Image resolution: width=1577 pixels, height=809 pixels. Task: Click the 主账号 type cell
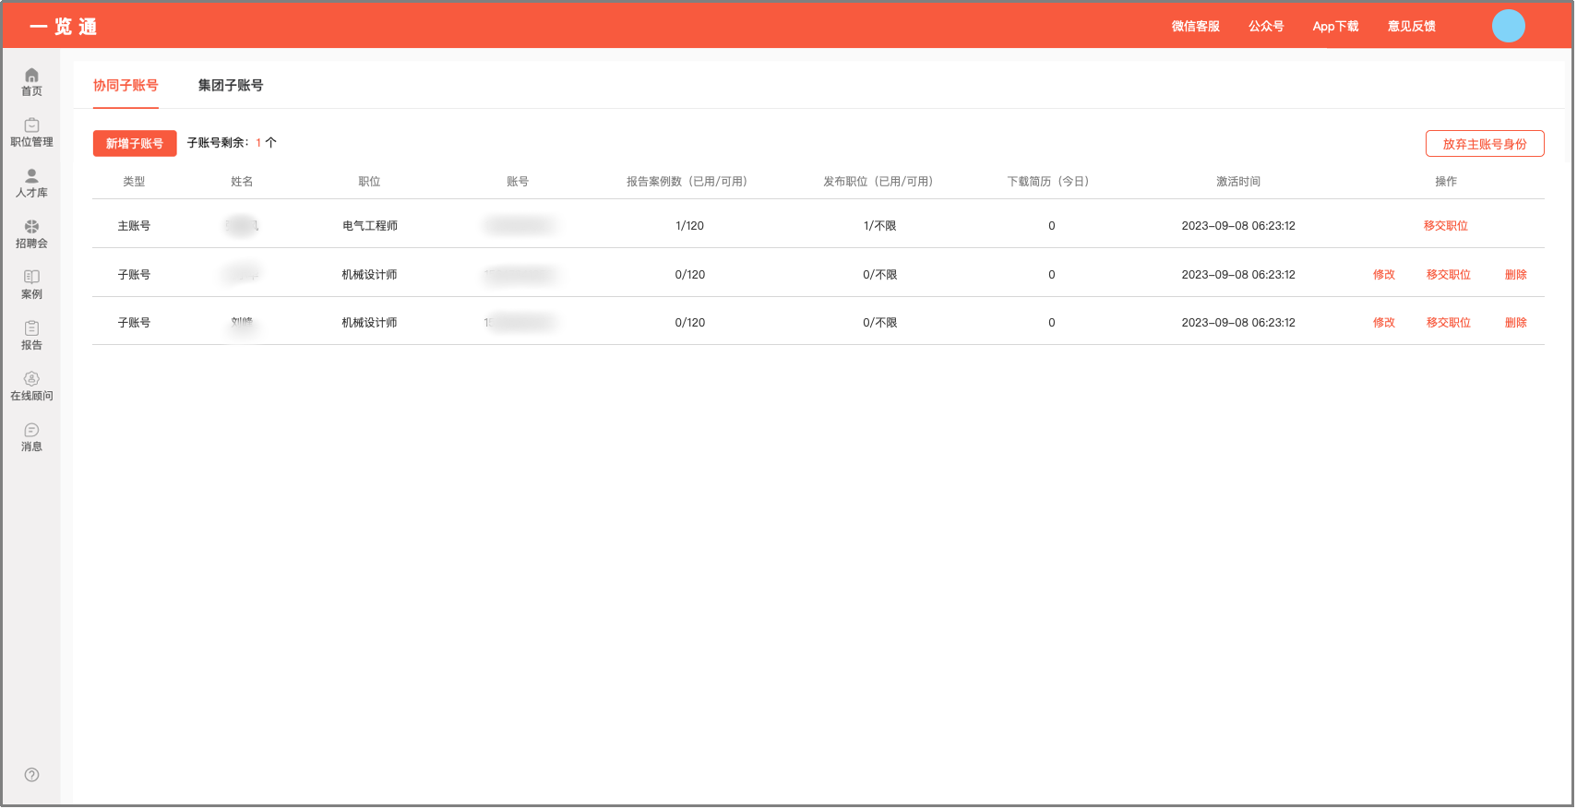pyautogui.click(x=134, y=226)
